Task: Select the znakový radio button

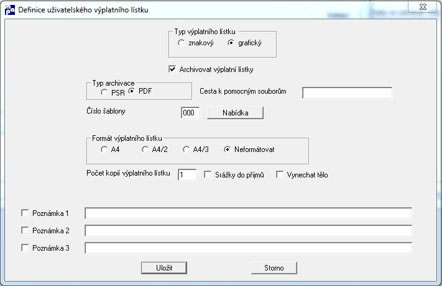Action: 182,43
